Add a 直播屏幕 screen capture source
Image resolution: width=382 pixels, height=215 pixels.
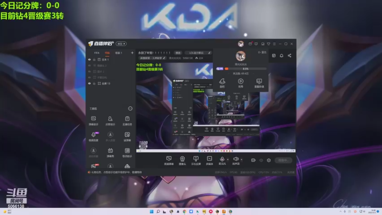[x=169, y=161]
